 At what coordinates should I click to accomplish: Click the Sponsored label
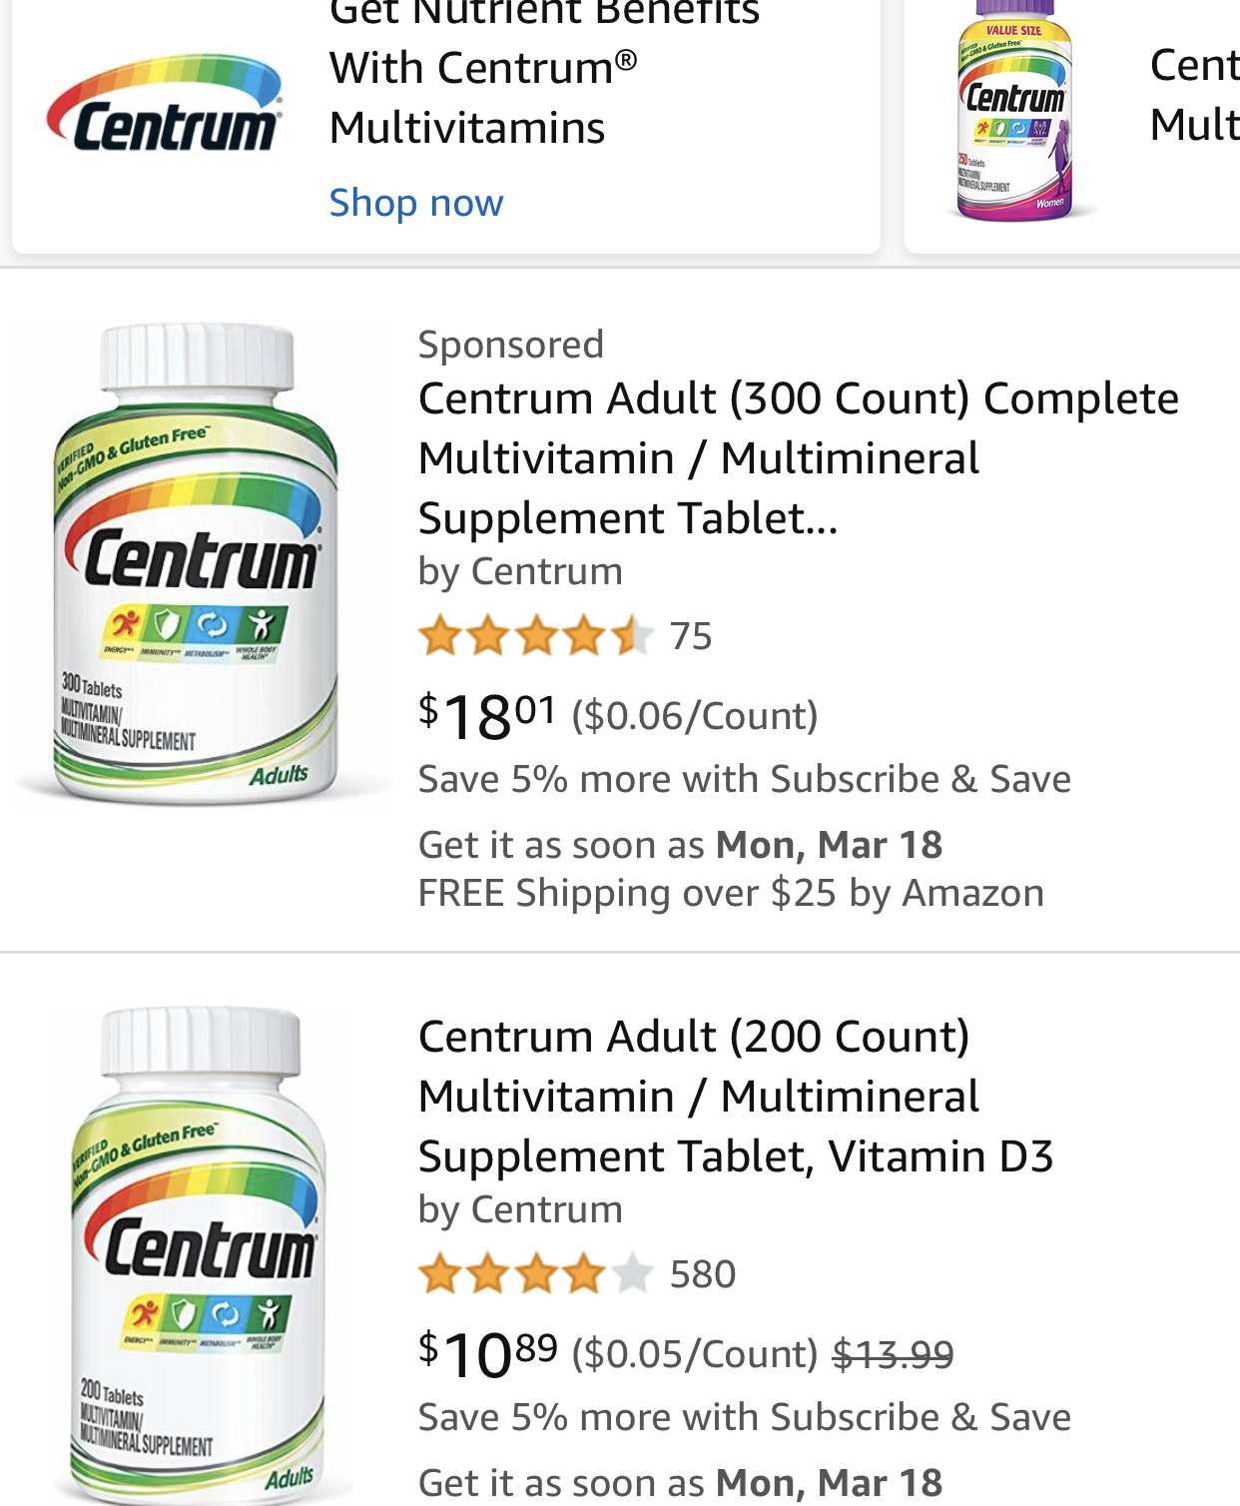pyautogui.click(x=510, y=345)
